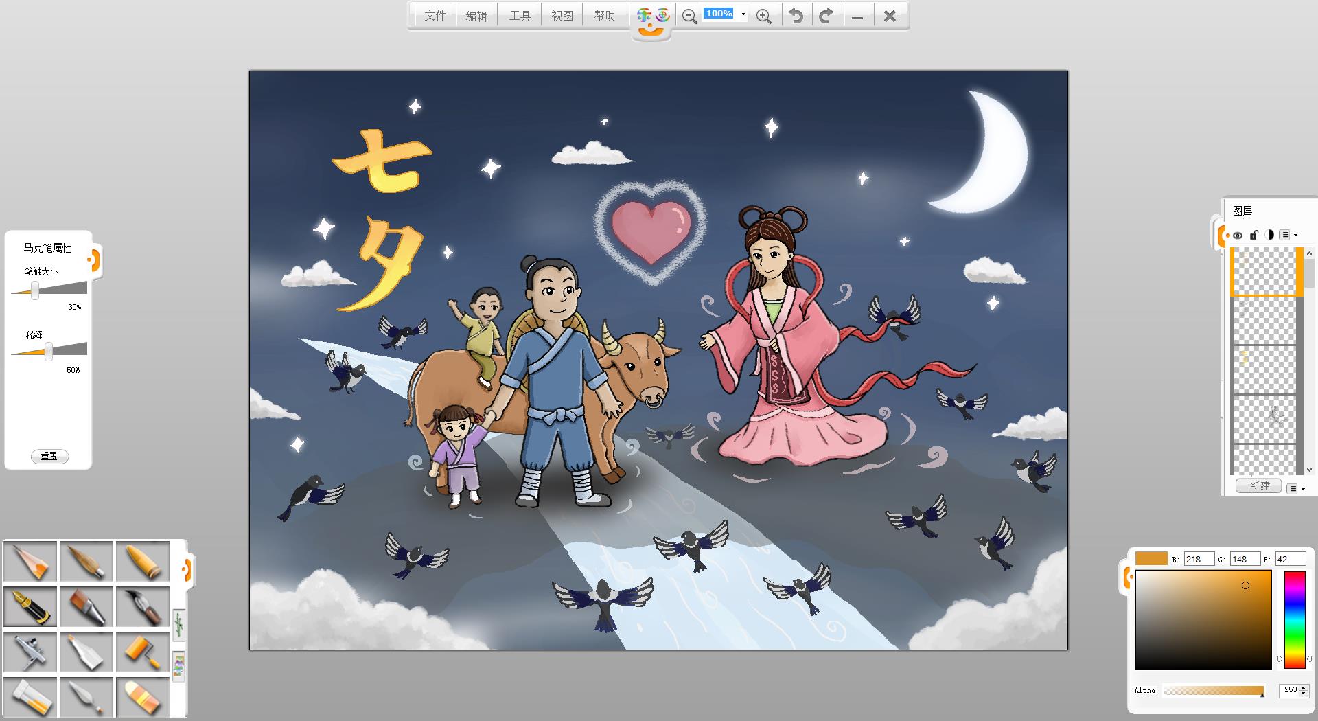Choose the airbrush spray gun tool
Image resolution: width=1318 pixels, height=721 pixels.
coord(30,650)
